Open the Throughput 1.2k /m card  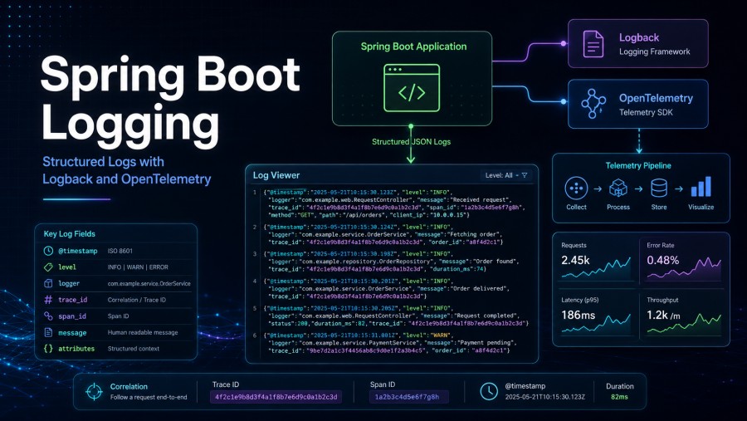tap(683, 316)
